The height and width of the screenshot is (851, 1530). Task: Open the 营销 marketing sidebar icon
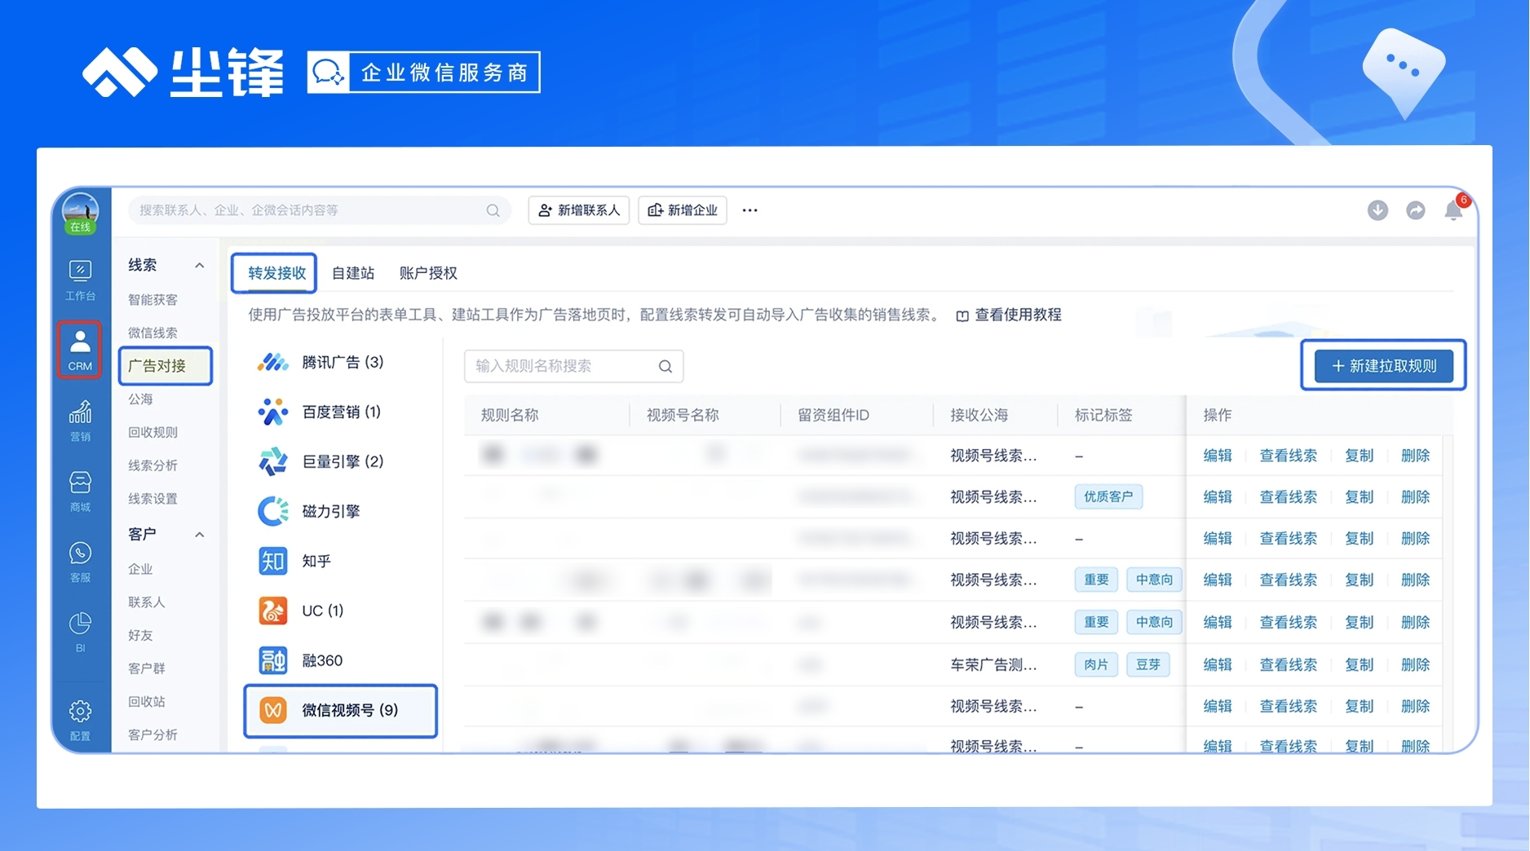tap(80, 421)
